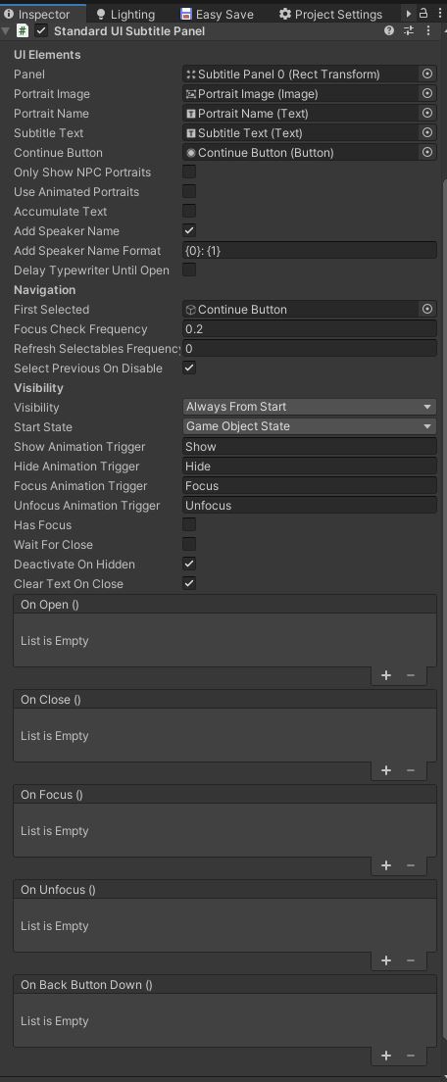Open object picker for First Selected field
This screenshot has width=447, height=1082.
point(427,309)
